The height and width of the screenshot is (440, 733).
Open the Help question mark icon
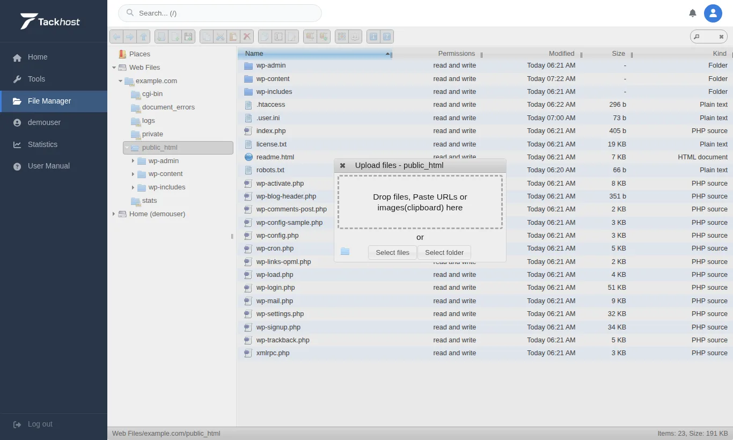(x=387, y=36)
